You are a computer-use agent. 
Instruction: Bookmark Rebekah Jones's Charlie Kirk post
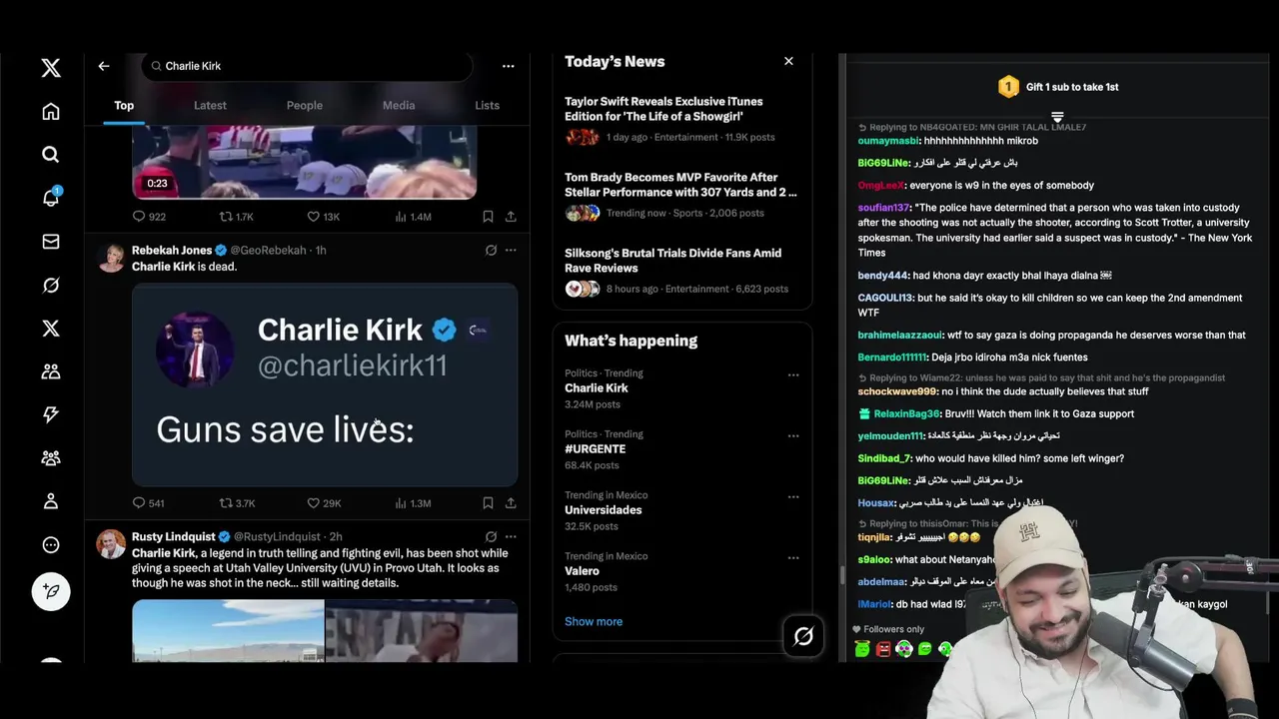488,503
